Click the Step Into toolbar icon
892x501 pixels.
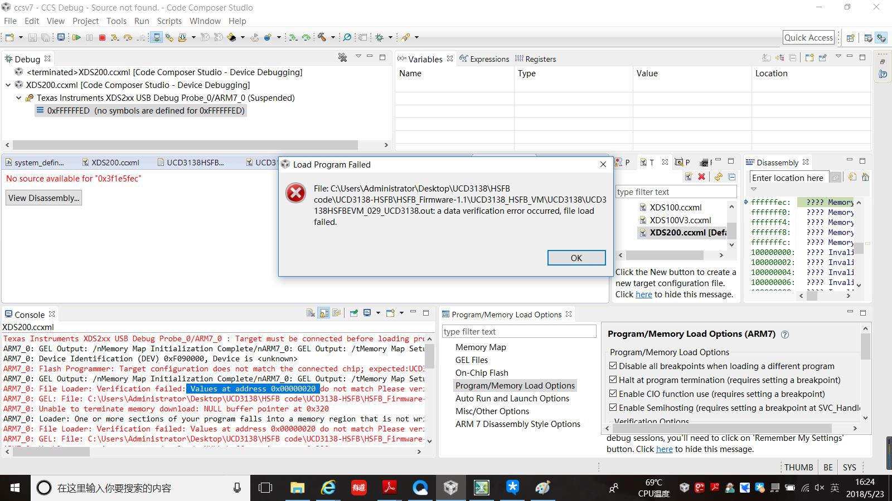[x=115, y=37]
